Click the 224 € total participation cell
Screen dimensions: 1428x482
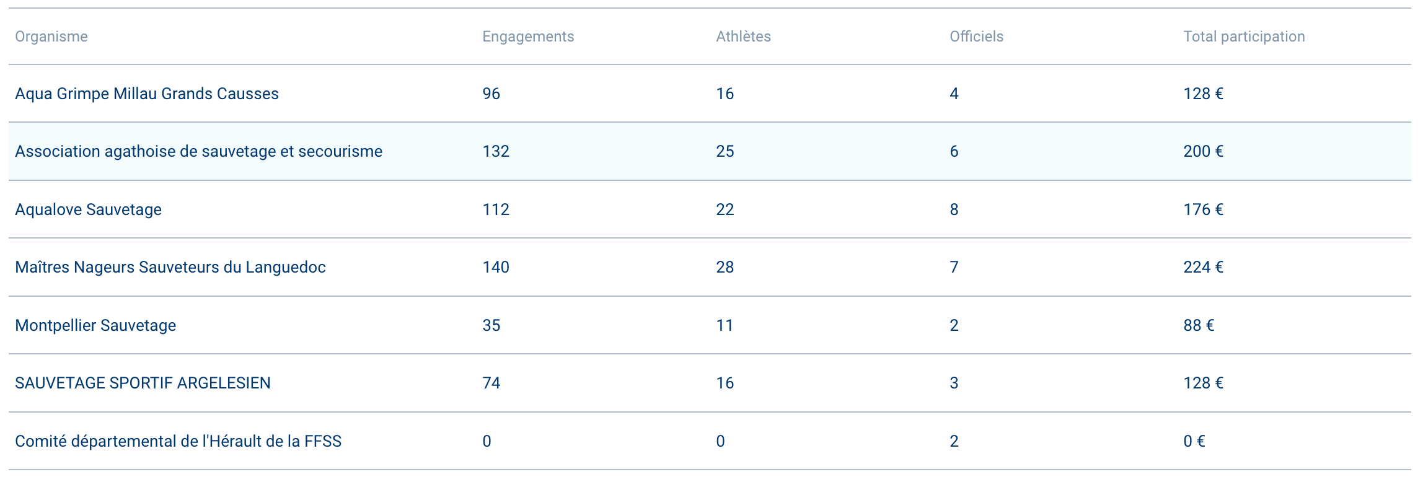1203,267
